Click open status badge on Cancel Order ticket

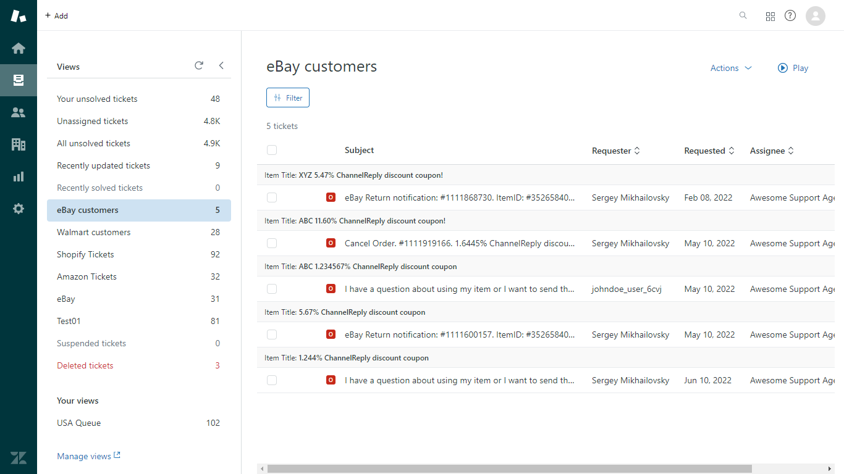coord(331,243)
